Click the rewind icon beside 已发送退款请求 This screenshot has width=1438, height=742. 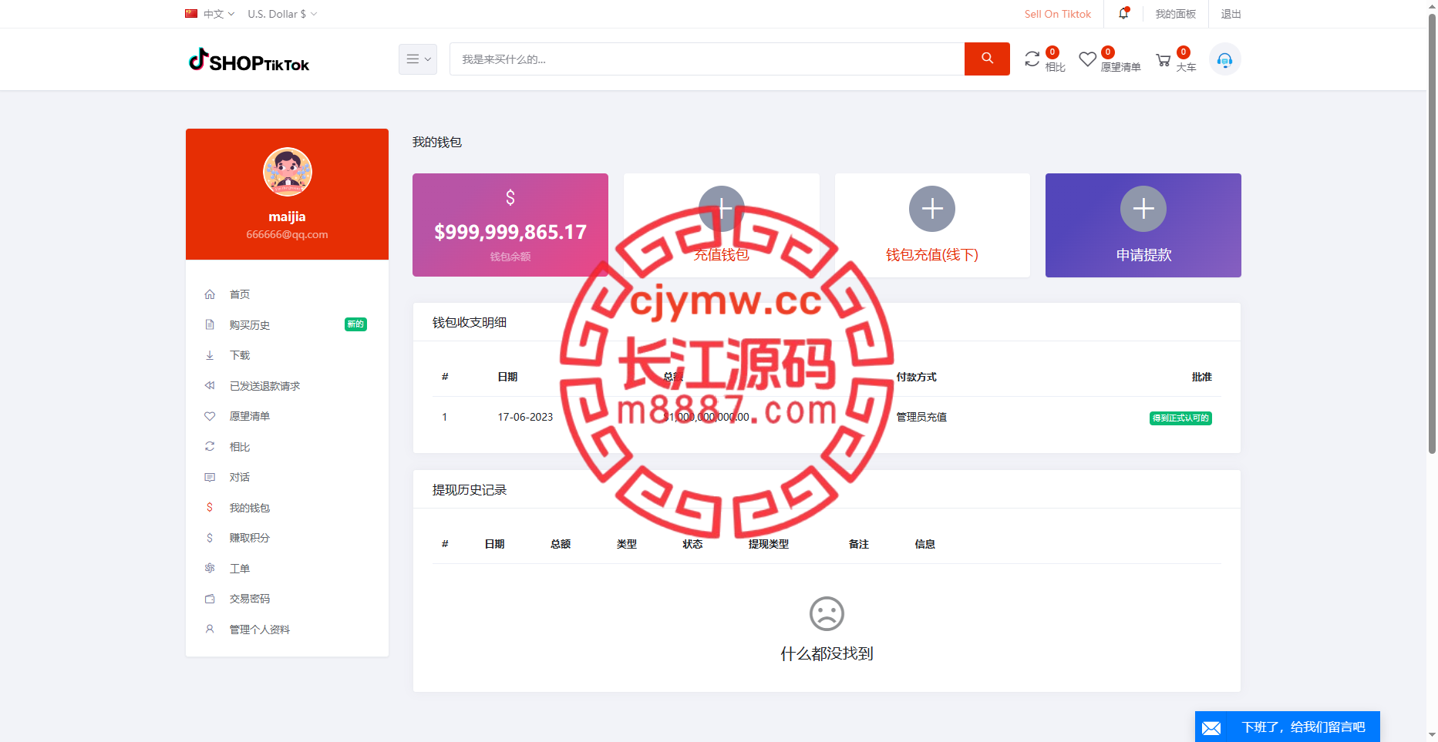coord(210,385)
